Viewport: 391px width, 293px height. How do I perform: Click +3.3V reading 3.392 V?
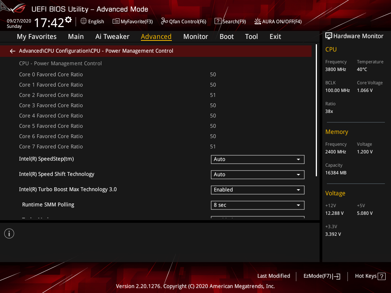333,234
